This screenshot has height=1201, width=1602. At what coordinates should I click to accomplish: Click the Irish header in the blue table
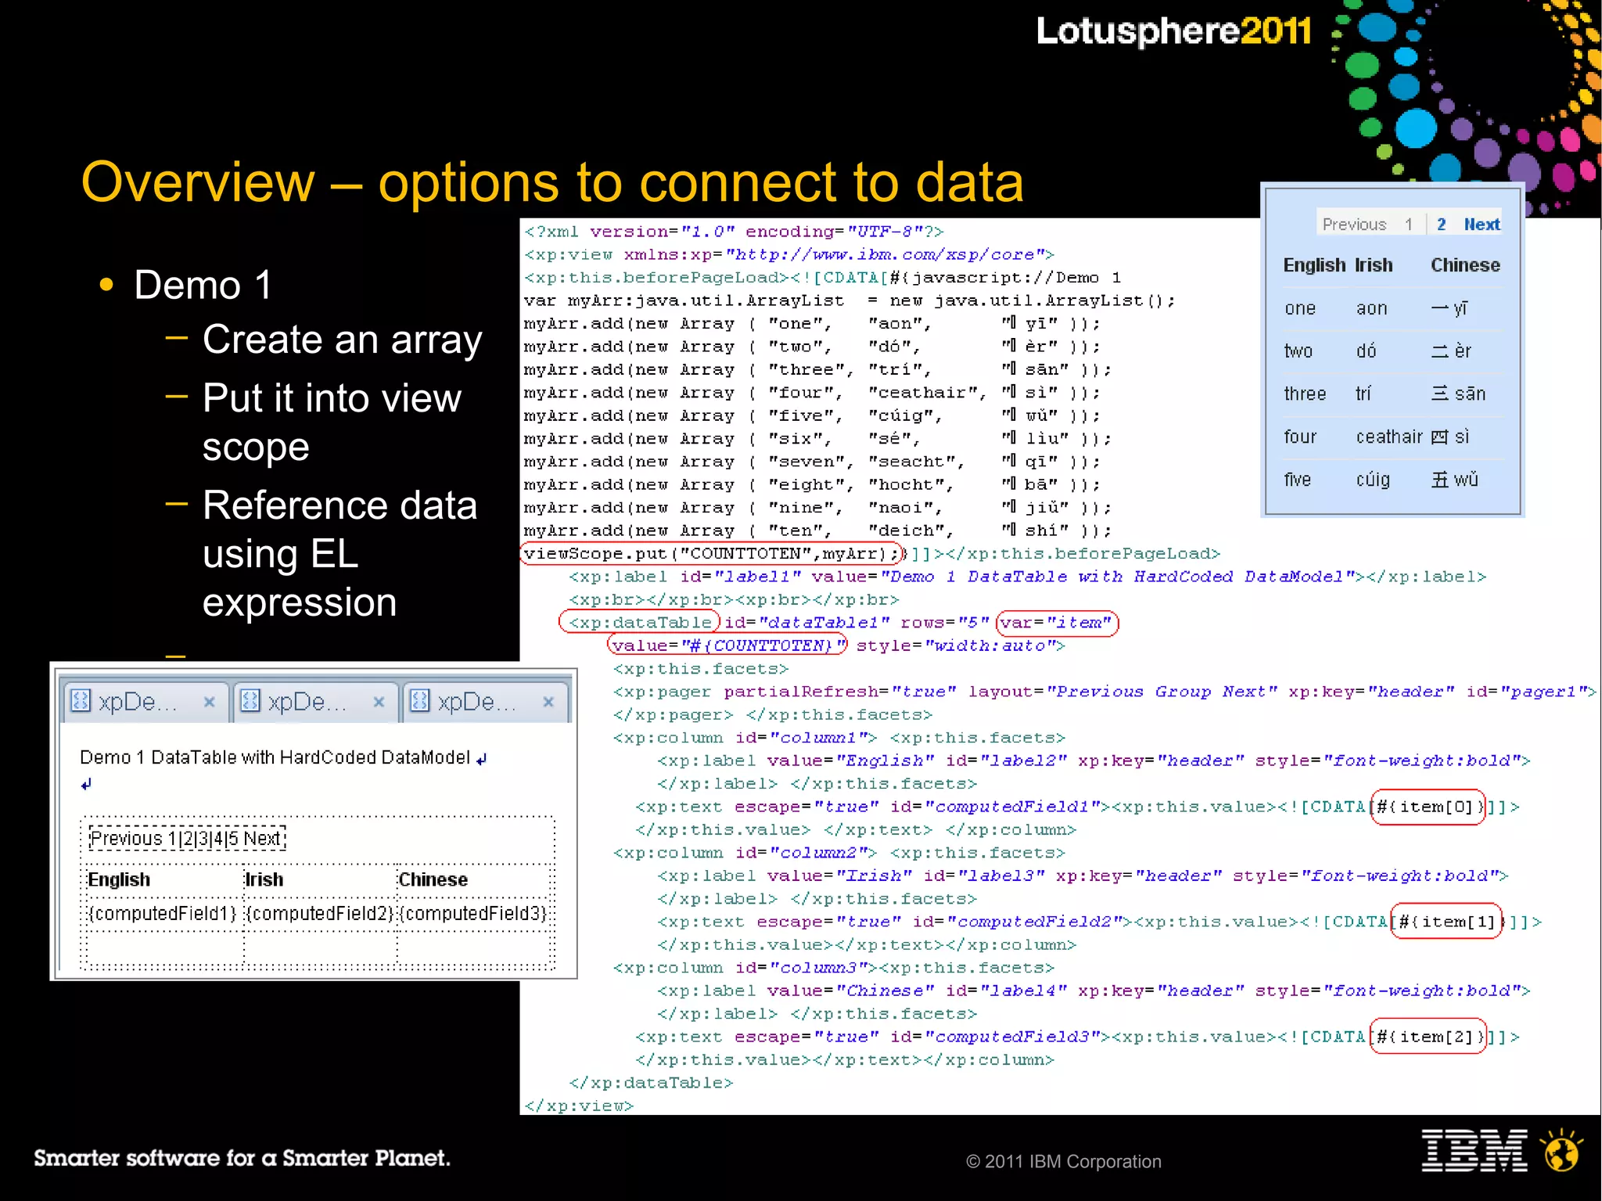point(1374,265)
